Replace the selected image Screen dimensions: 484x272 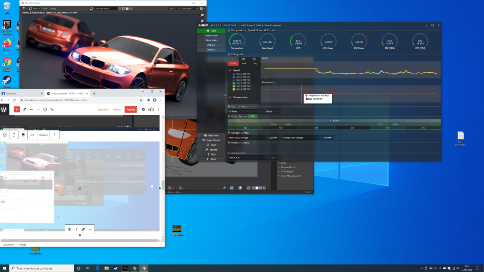pos(43,135)
